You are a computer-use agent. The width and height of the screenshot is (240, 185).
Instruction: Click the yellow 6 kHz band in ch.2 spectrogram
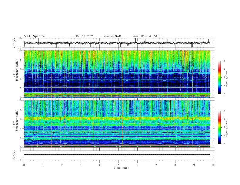tap(117, 118)
